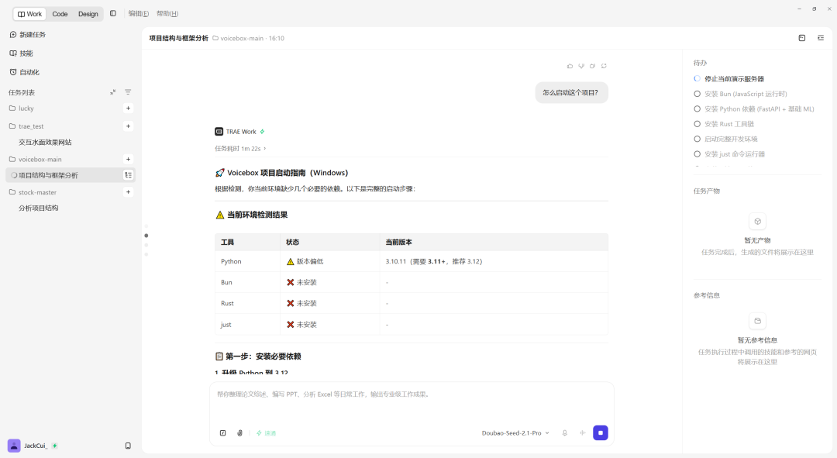Viewport: 837px width, 458px height.
Task: Jump to the active conversation marker dot
Action: point(146,236)
